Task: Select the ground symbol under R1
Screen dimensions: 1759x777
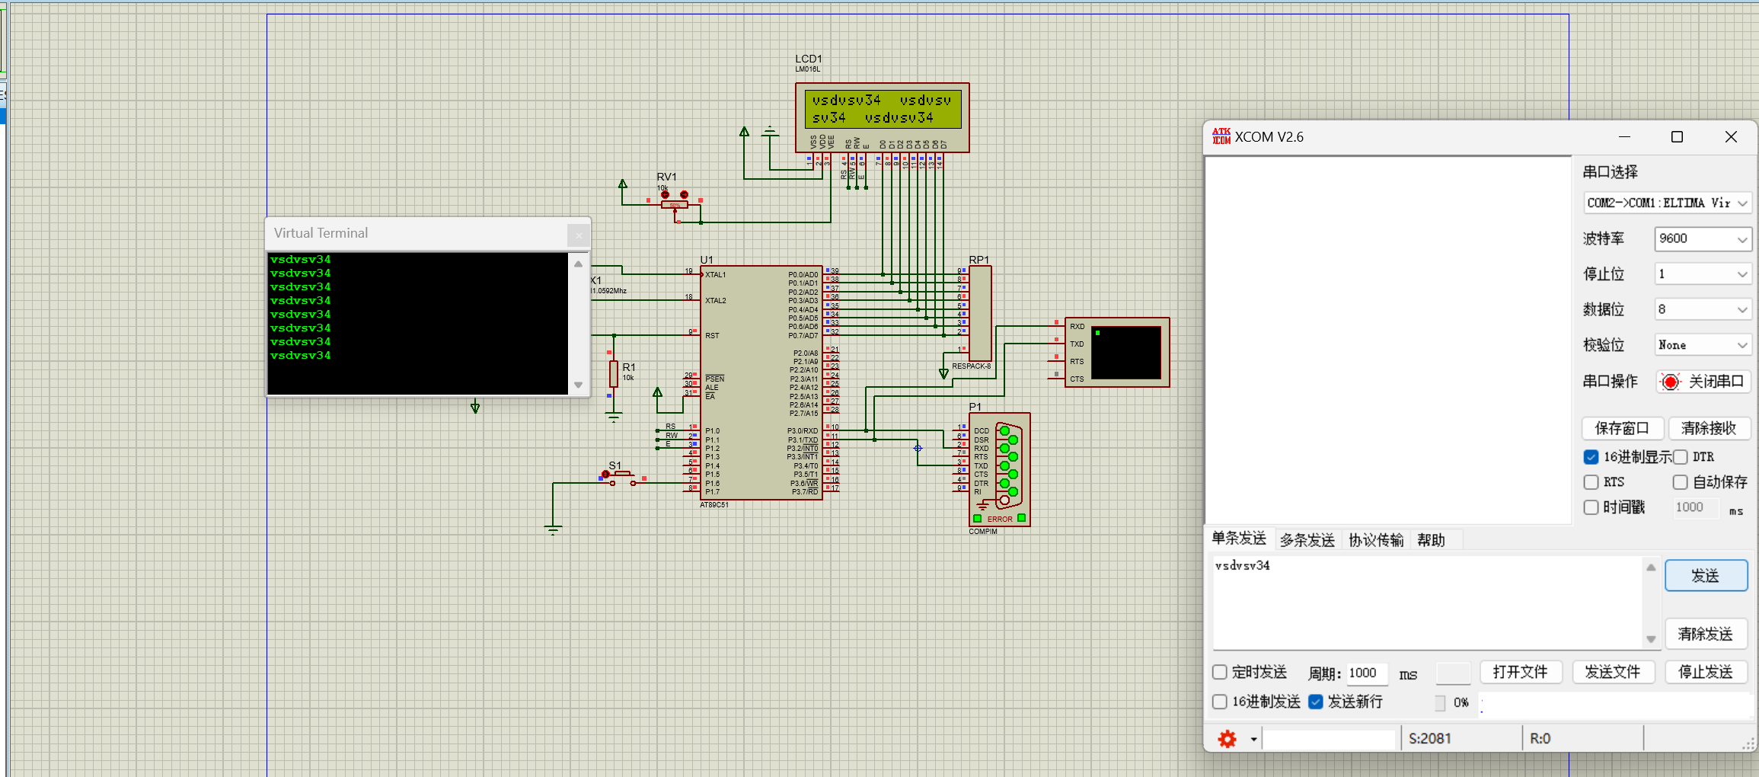Action: click(613, 417)
